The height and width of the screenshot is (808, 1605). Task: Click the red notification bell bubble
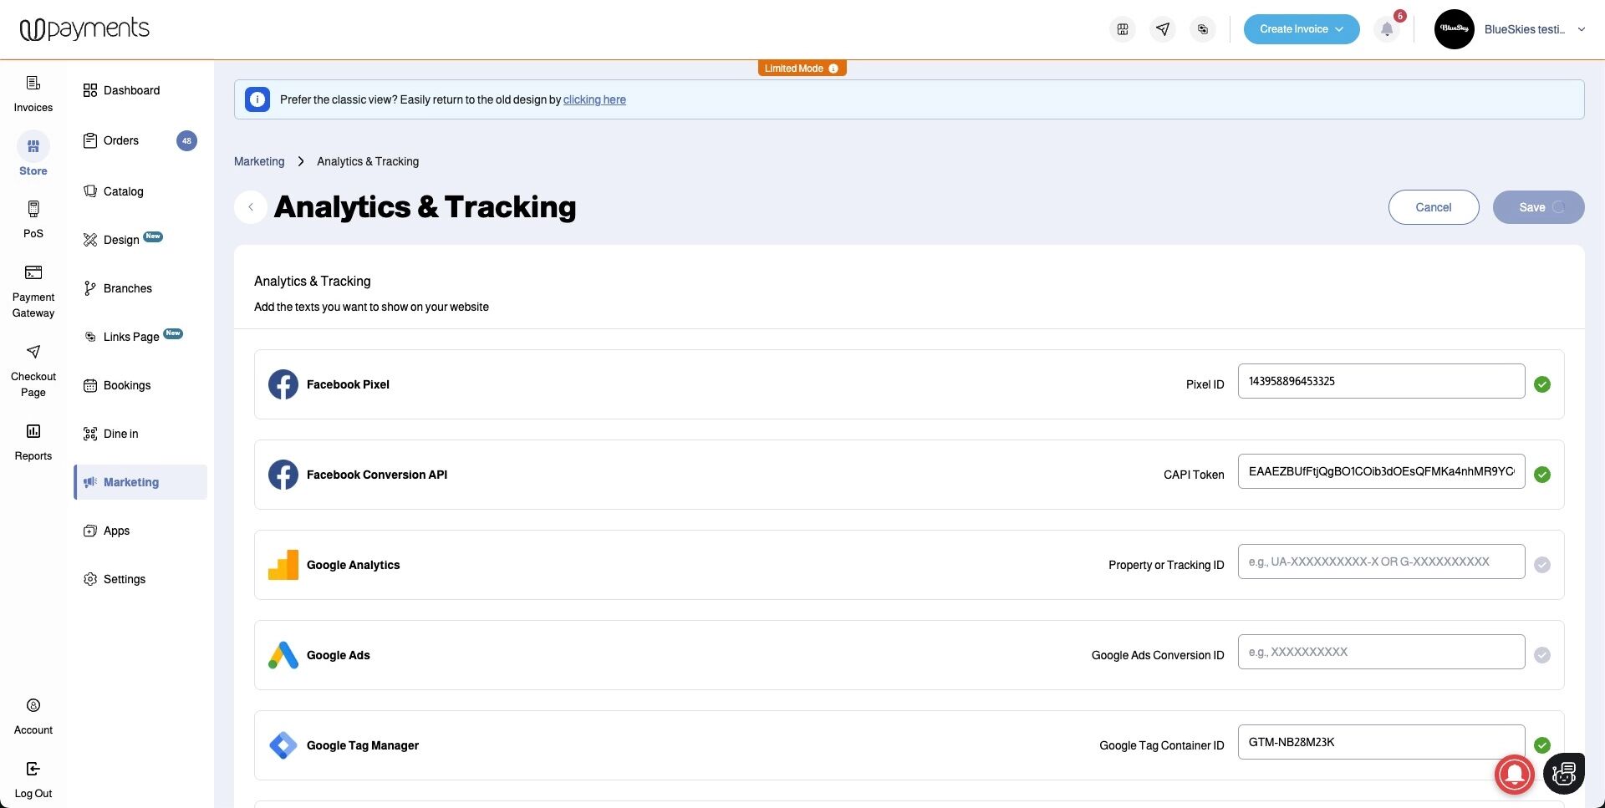click(1515, 774)
